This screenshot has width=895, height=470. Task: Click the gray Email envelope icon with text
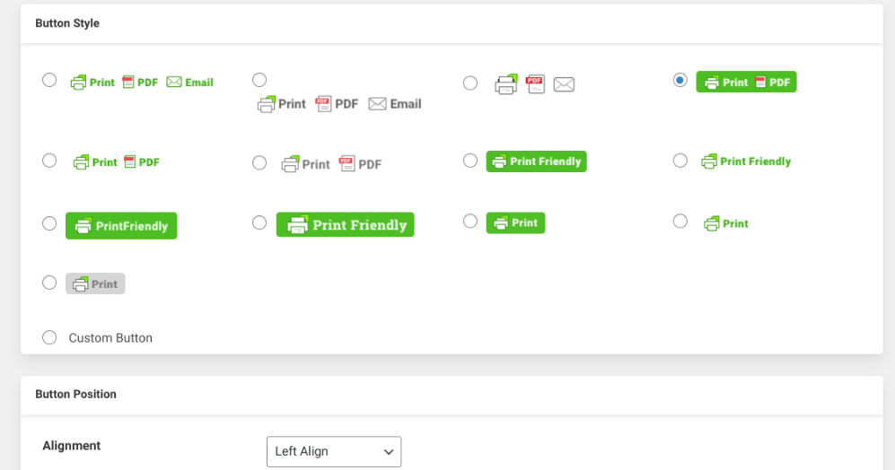click(378, 104)
